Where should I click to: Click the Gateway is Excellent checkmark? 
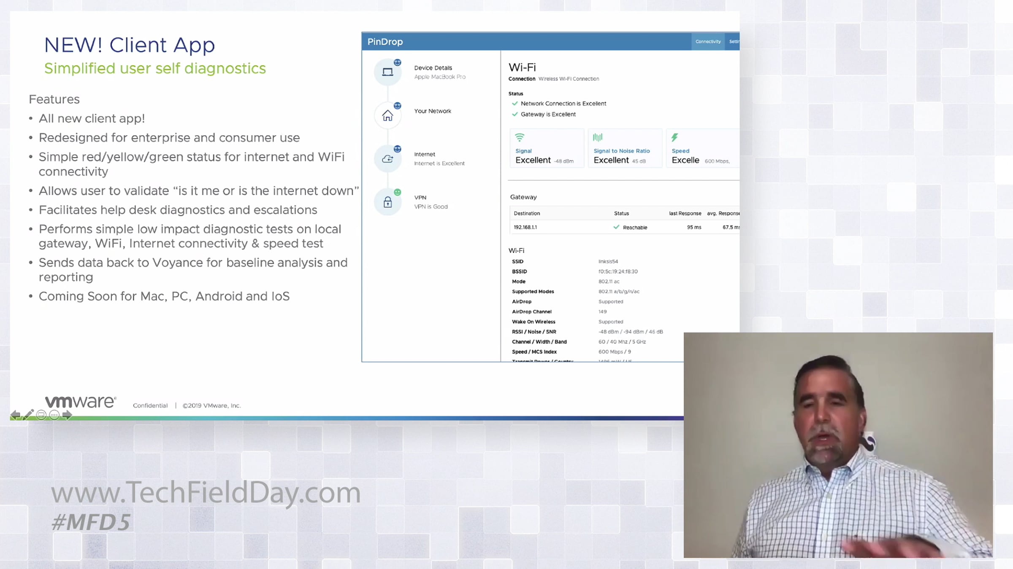point(515,114)
